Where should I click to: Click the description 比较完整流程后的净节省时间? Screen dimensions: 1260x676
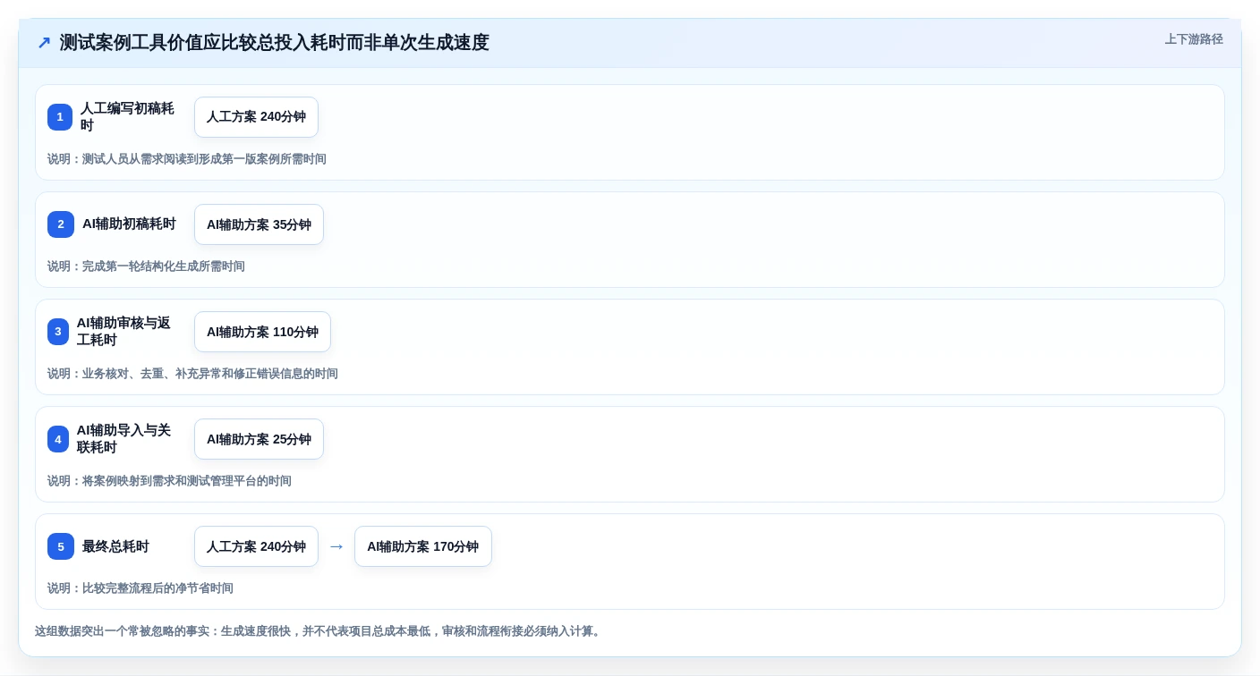140,588
